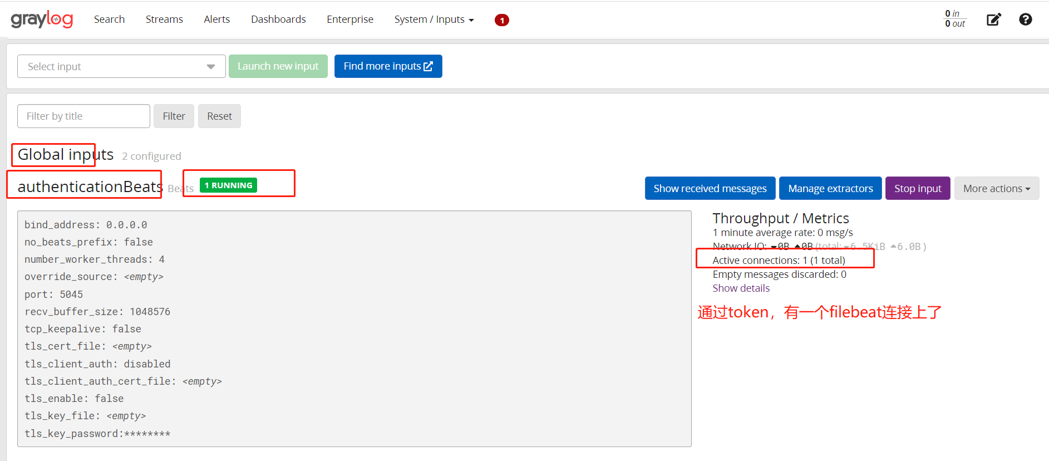1049x461 pixels.
Task: Click the Graylog logo
Action: click(x=42, y=19)
